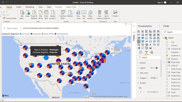Click the Transform data icon
This screenshot has width=182, height=102.
click(63, 14)
